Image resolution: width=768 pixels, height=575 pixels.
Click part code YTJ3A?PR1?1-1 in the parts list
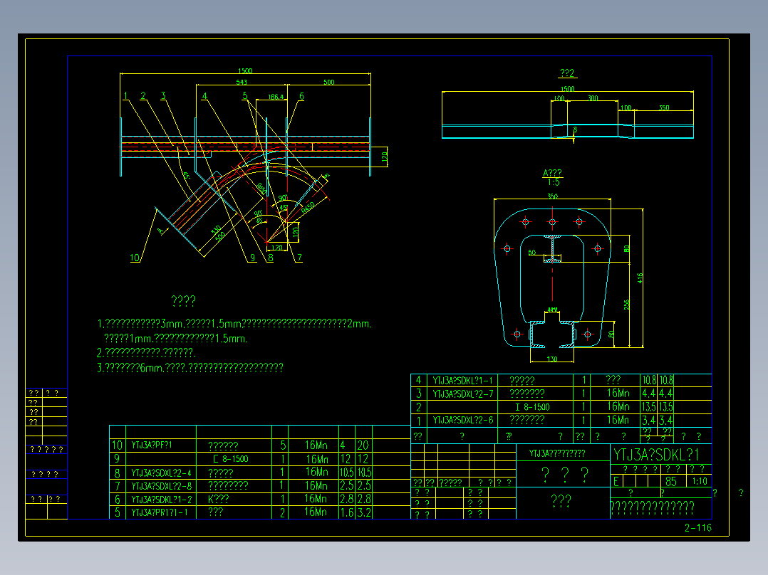[x=159, y=512]
